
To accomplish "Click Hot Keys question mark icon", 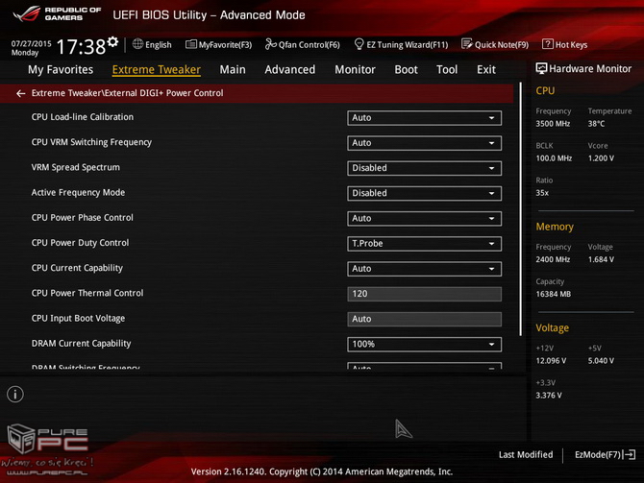I will click(548, 44).
